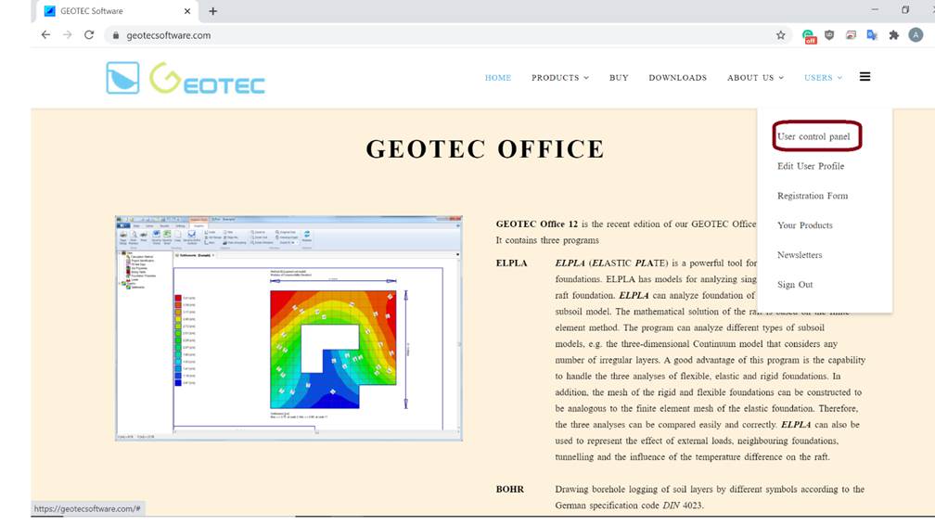Open the DOWNLOADS page
Image resolution: width=935 pixels, height=525 pixels.
[x=677, y=78]
